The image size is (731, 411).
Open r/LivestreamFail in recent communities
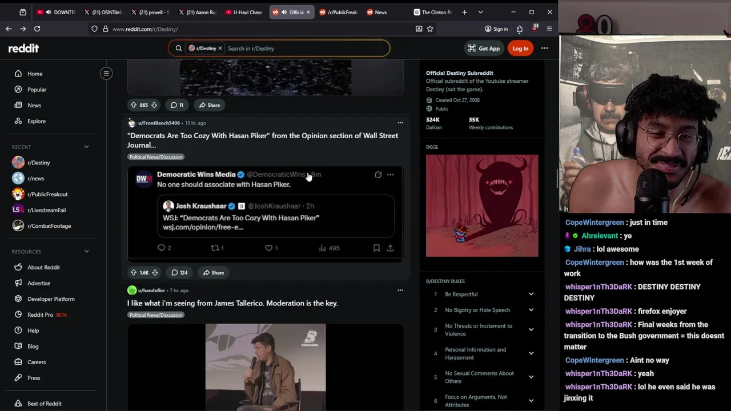click(46, 210)
